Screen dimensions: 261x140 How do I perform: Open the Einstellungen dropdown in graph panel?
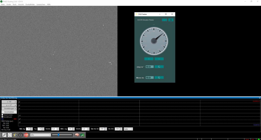coord(9,108)
